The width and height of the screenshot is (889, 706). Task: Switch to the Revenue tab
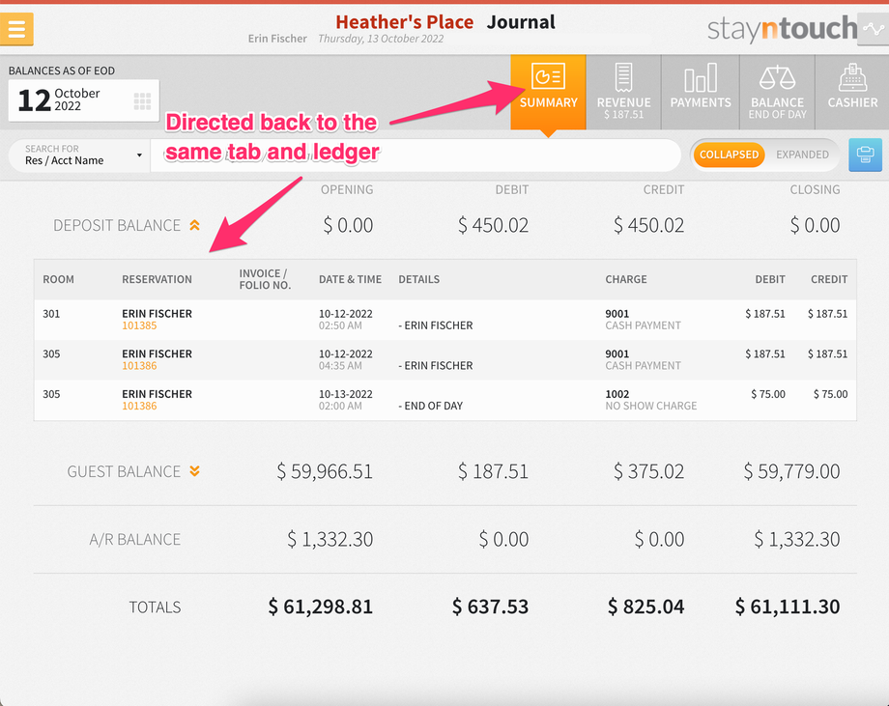coord(623,92)
